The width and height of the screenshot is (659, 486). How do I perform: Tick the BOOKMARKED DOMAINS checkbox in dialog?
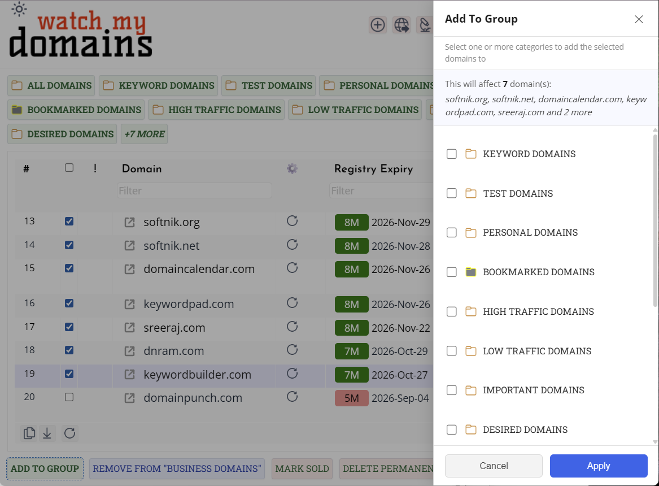pyautogui.click(x=452, y=272)
